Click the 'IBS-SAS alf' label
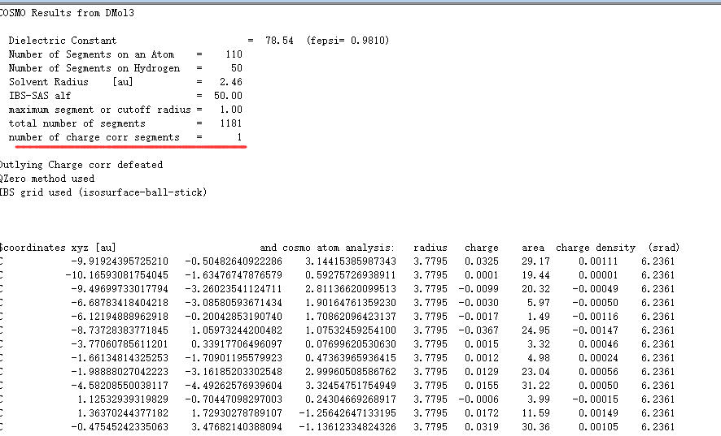This screenshot has width=721, height=436. [40, 96]
